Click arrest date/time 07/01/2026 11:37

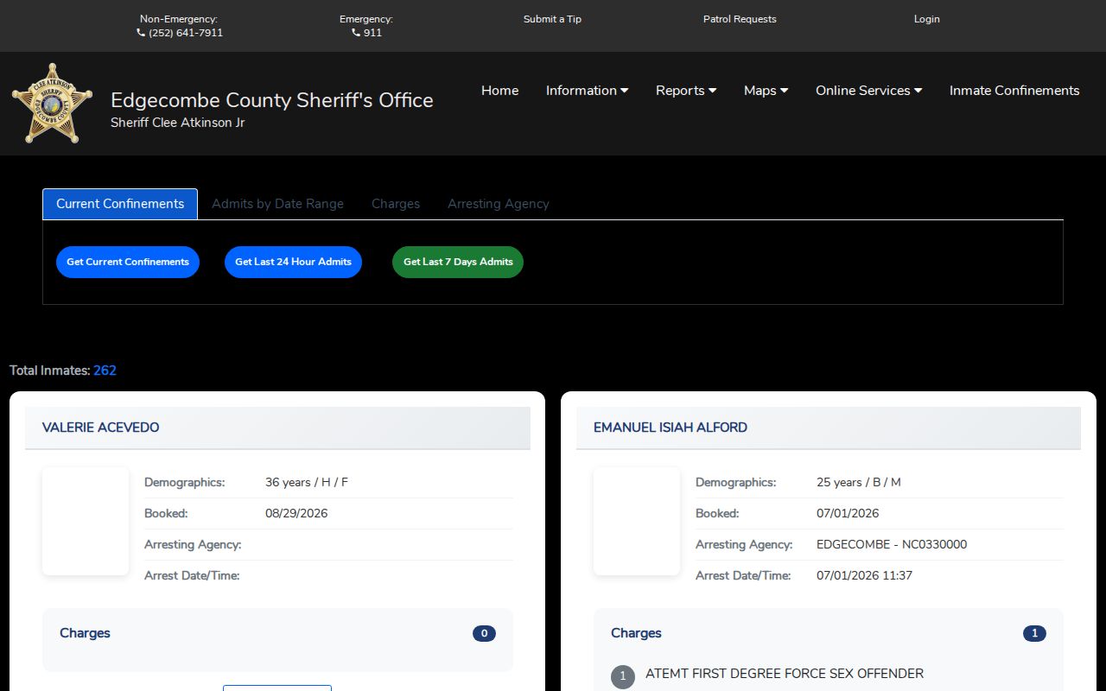864,575
